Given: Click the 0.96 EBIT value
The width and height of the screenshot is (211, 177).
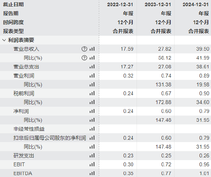Looking at the screenshot, I should [x=204, y=164].
